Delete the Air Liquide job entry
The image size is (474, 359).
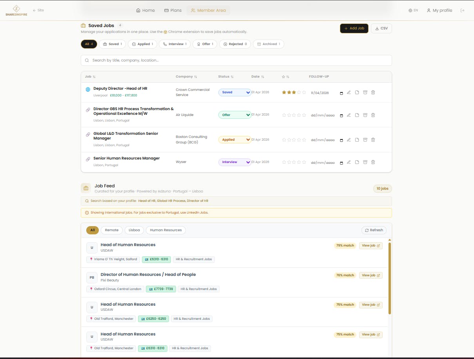click(x=373, y=115)
